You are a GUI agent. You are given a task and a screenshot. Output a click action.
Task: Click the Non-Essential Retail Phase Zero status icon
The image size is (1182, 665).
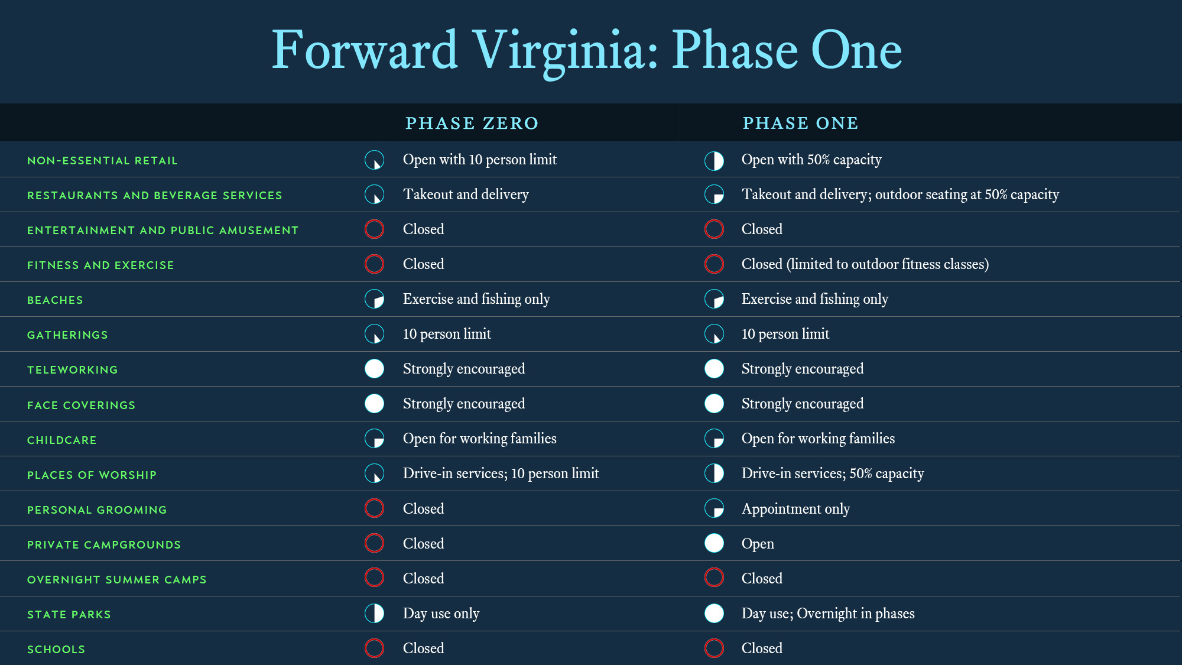374,160
